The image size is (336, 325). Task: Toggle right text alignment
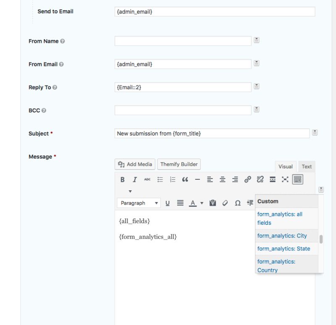click(x=235, y=179)
